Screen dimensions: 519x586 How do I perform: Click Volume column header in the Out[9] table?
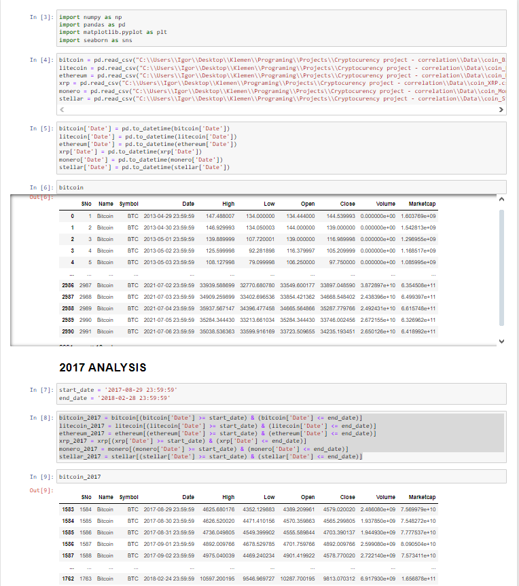pyautogui.click(x=386, y=497)
